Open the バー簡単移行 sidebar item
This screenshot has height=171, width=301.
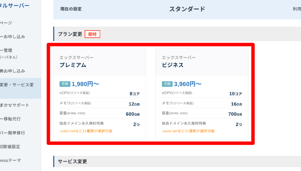point(13,133)
